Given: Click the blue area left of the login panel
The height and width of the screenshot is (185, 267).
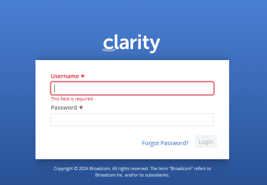Looking at the screenshot, I should click(x=17, y=109).
